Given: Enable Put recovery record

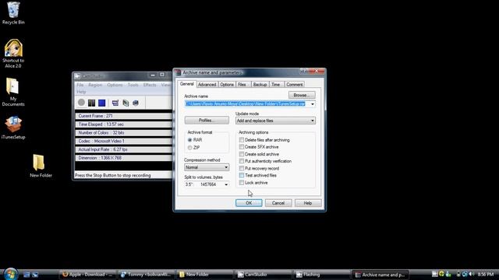Looking at the screenshot, I should 242,168.
